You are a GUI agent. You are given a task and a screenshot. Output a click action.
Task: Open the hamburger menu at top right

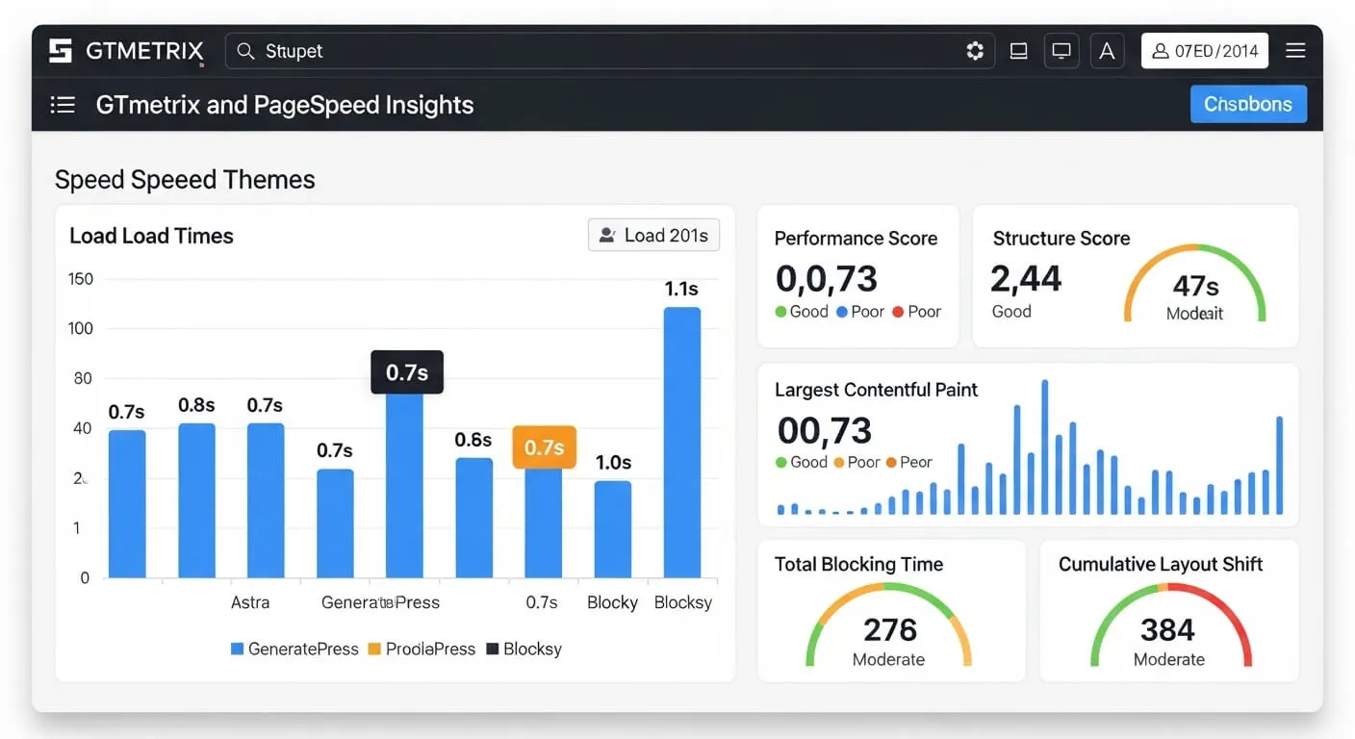tap(1295, 51)
